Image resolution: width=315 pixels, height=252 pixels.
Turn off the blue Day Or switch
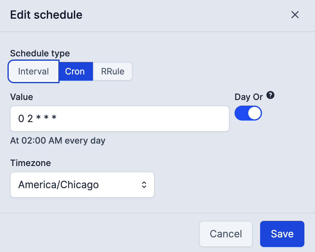[248, 113]
